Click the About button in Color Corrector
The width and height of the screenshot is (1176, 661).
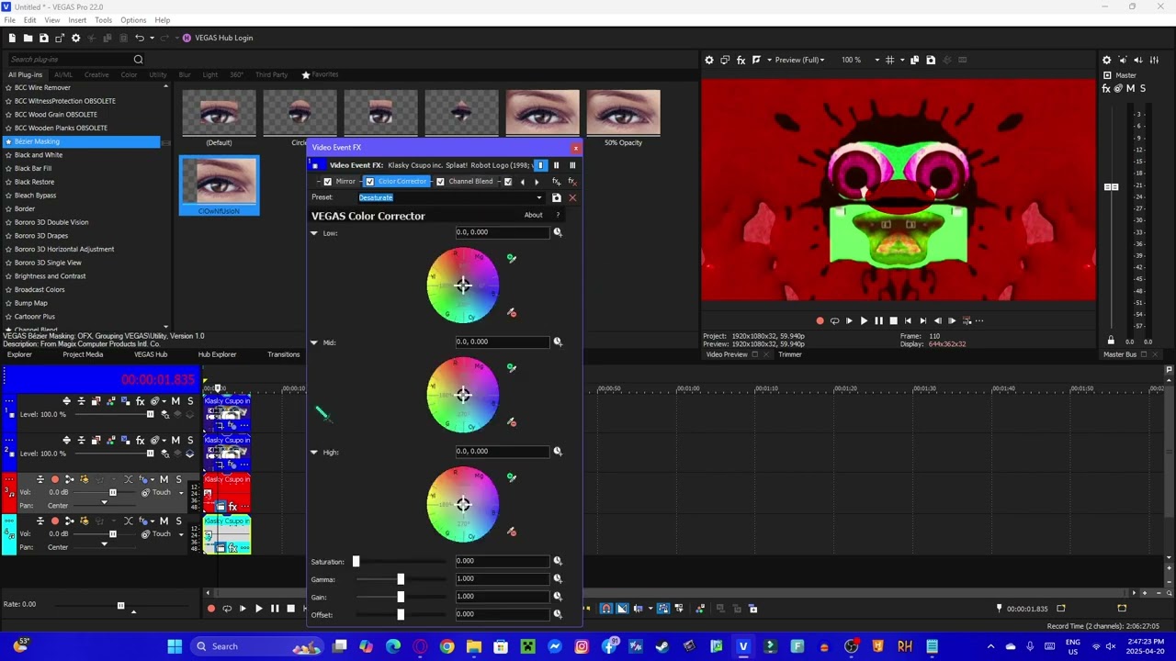pyautogui.click(x=533, y=216)
